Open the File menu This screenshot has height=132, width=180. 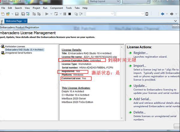coord(3,8)
